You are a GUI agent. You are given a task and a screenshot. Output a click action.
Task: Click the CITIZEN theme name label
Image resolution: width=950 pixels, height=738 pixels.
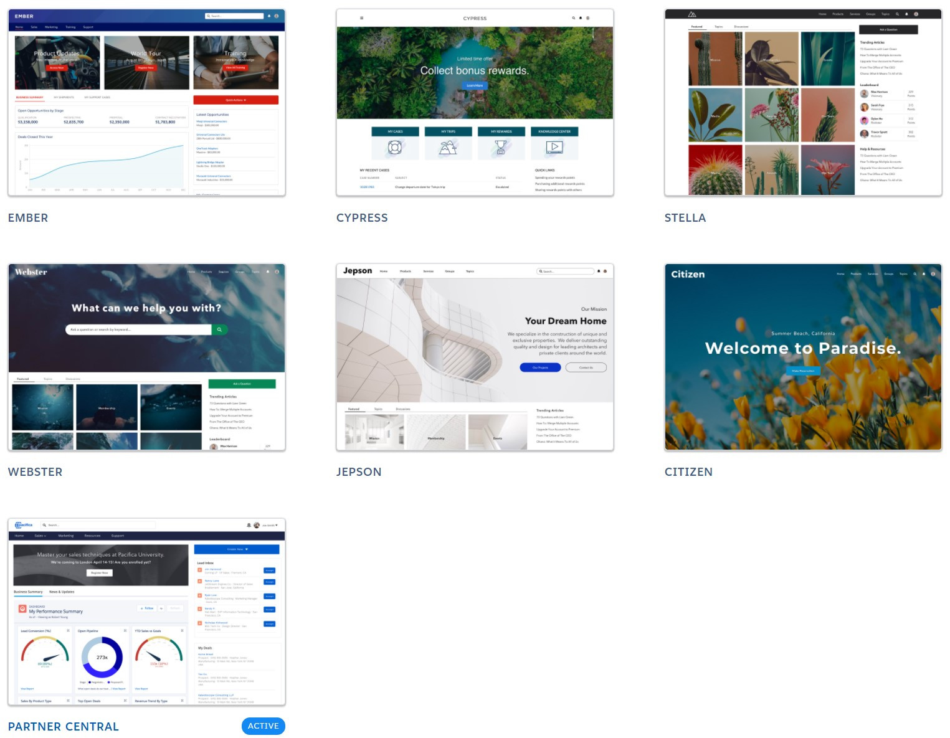[688, 472]
